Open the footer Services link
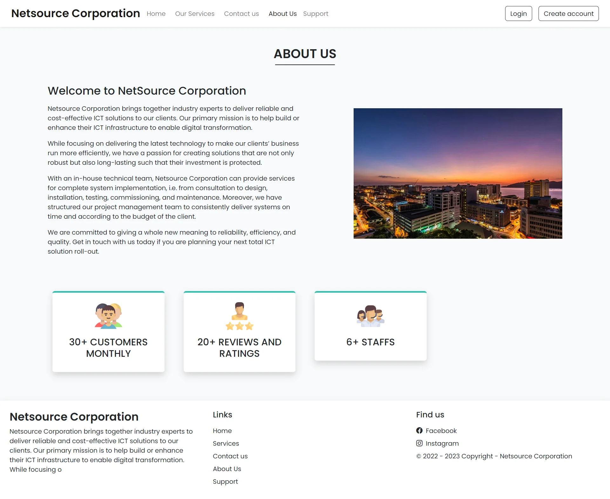Screen dimensions: 610x499 tap(226, 443)
